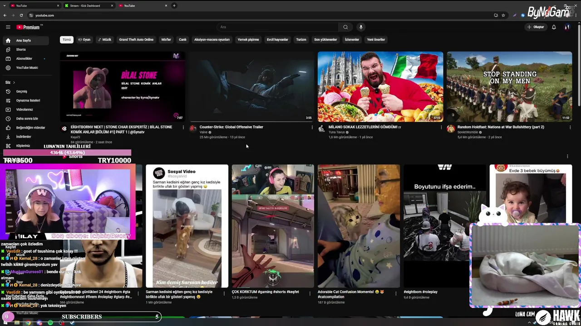Click the YouTube Premium logo
Viewport: 581px width, 326px height.
pyautogui.click(x=28, y=27)
